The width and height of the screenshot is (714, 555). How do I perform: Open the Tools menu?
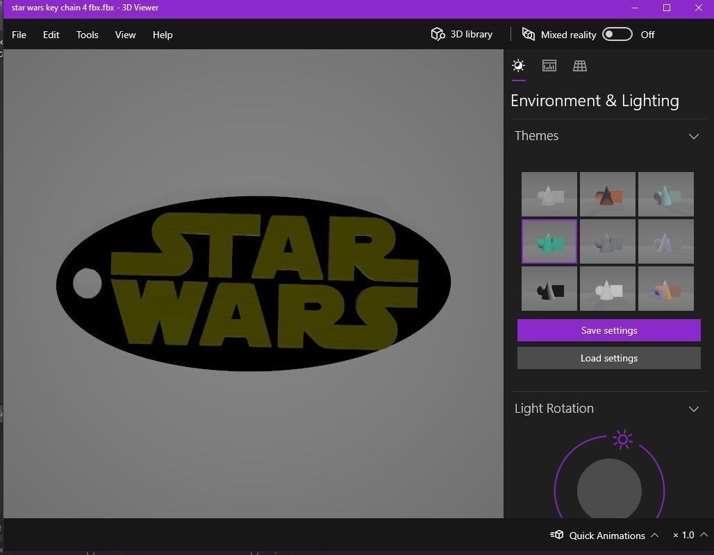pos(87,35)
